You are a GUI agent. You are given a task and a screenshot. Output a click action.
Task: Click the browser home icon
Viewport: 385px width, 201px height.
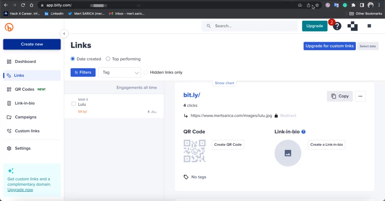pos(32,5)
